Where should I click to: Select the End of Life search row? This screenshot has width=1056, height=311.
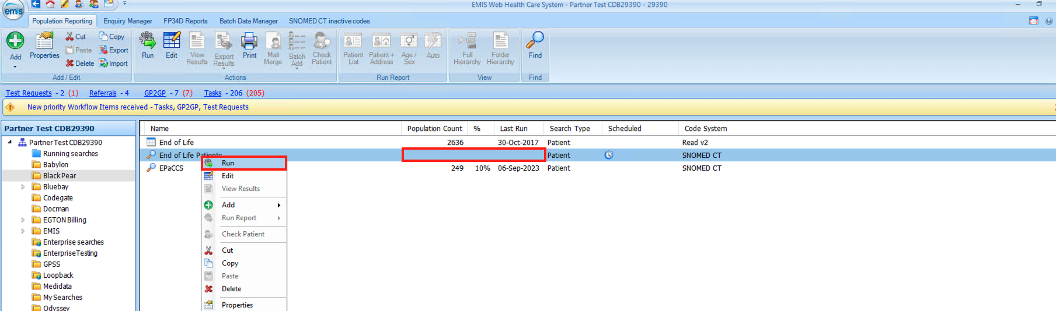click(598, 143)
